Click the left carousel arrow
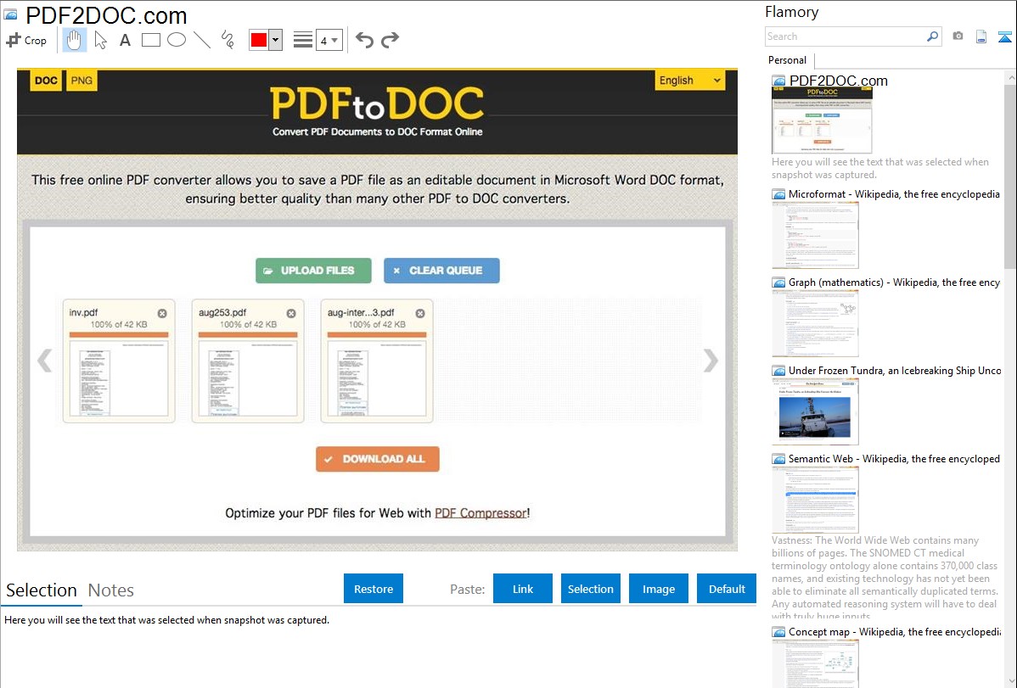This screenshot has width=1017, height=688. click(45, 361)
